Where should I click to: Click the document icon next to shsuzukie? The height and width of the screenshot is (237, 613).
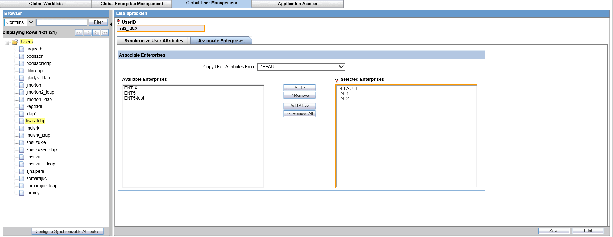point(22,142)
